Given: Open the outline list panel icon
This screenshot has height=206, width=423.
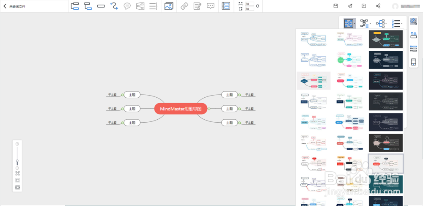Looking at the screenshot, I should pyautogui.click(x=413, y=48).
